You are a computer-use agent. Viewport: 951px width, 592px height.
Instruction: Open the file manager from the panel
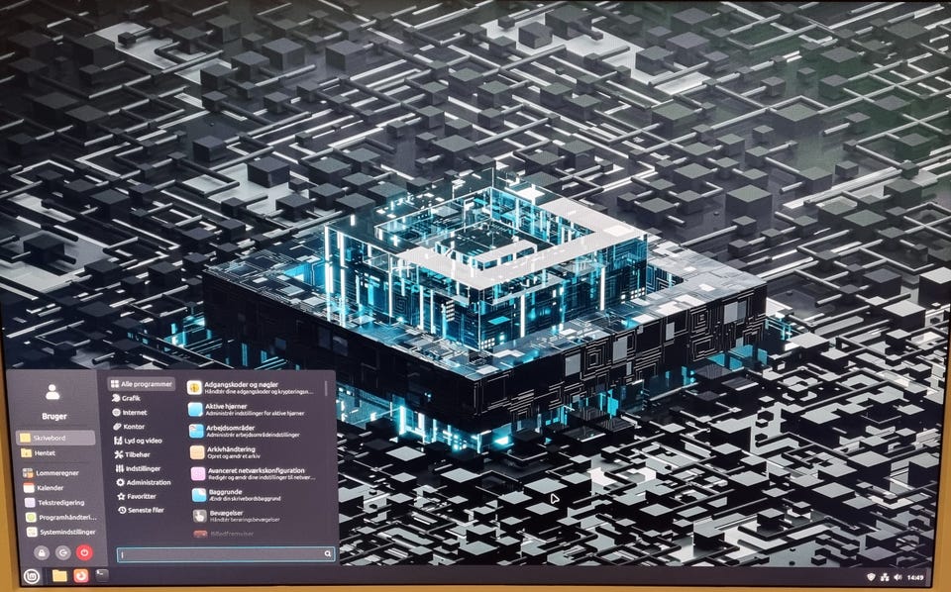click(59, 575)
